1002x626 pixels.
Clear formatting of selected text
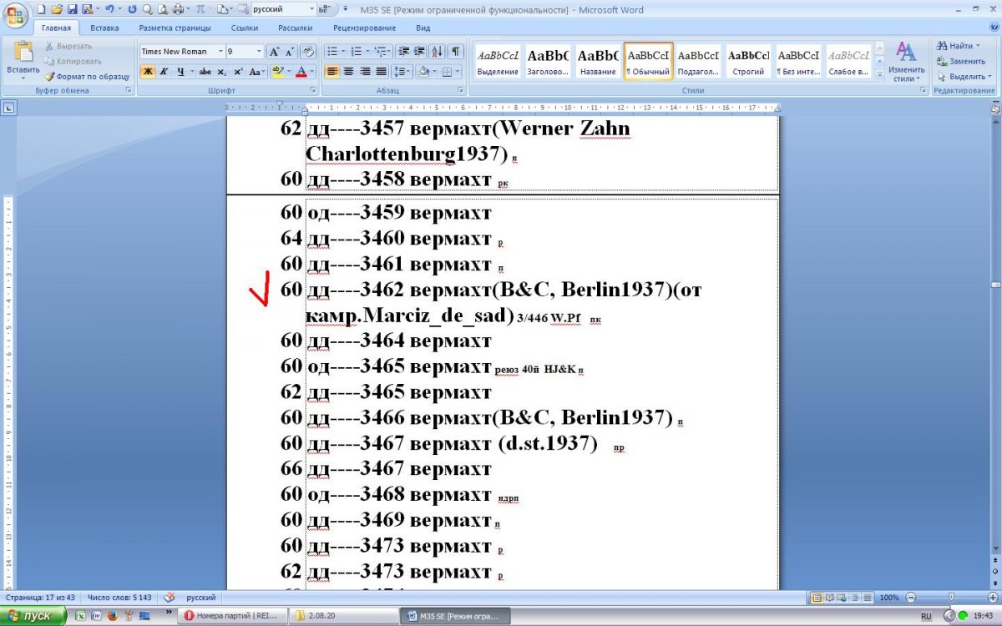point(308,51)
